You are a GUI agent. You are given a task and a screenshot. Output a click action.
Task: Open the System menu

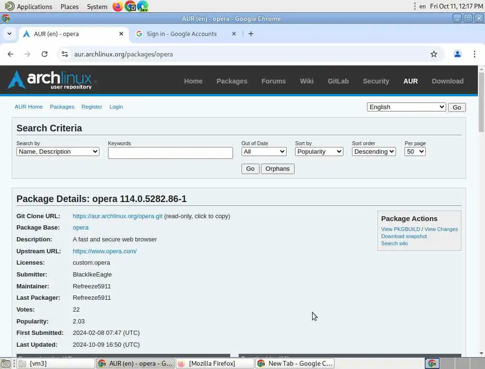pyautogui.click(x=97, y=7)
